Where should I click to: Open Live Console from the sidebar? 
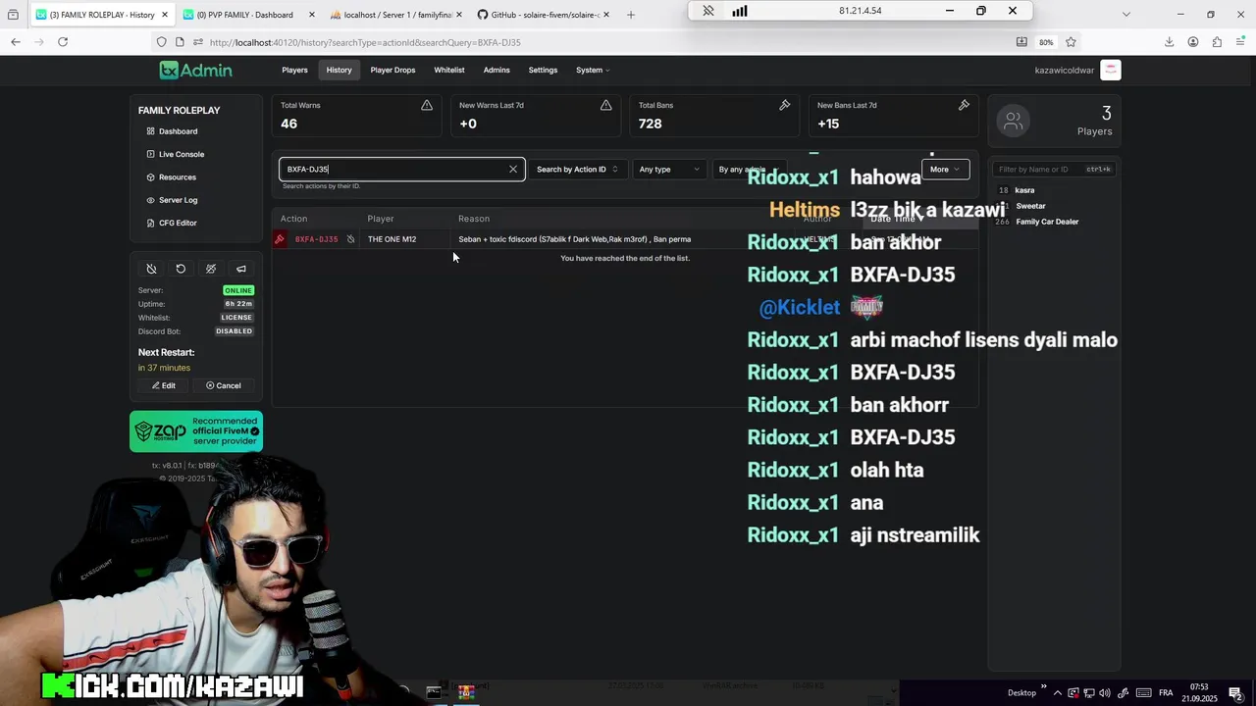(x=176, y=154)
